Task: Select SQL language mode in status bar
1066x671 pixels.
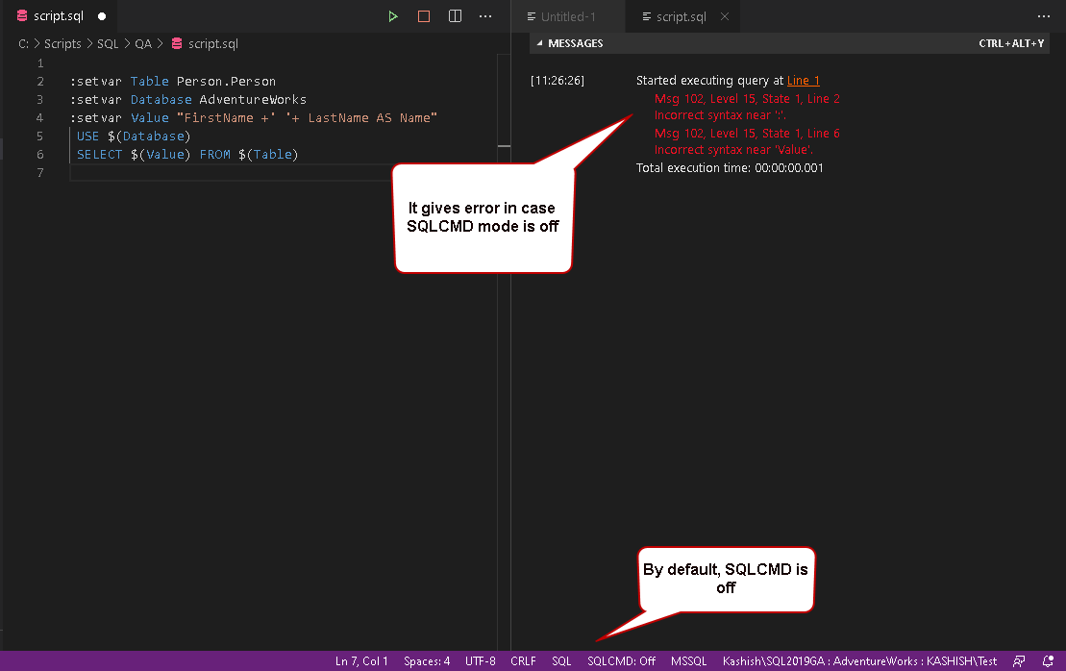Action: (561, 660)
